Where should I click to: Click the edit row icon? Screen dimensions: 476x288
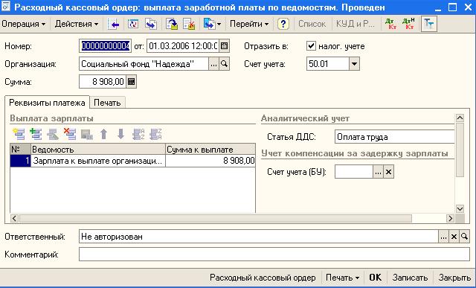[x=53, y=134]
